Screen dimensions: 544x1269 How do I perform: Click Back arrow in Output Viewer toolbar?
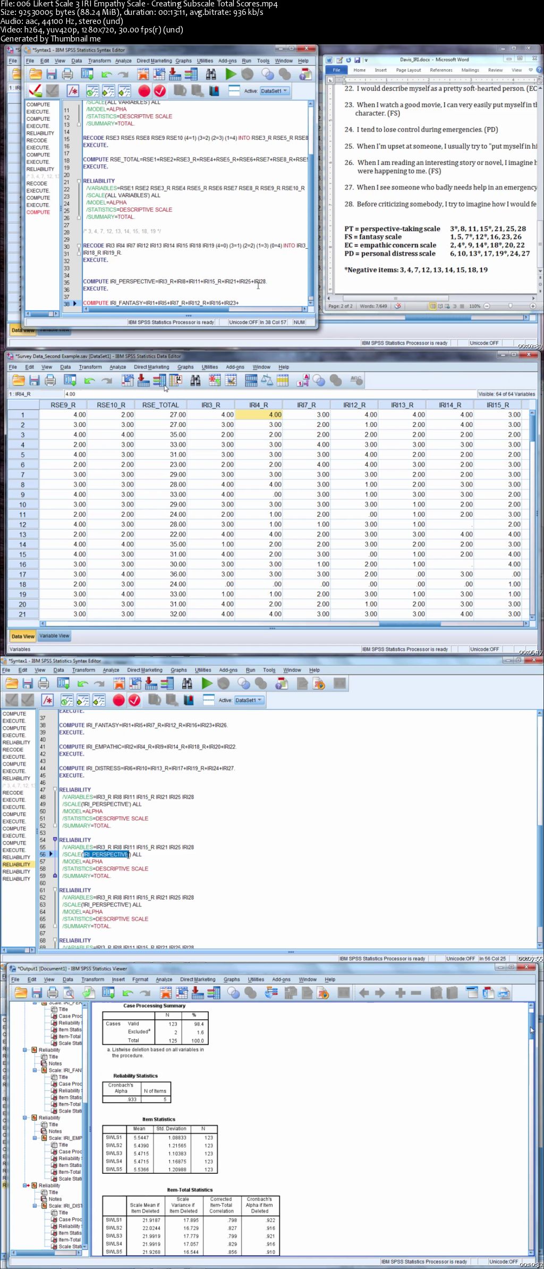coord(364,993)
